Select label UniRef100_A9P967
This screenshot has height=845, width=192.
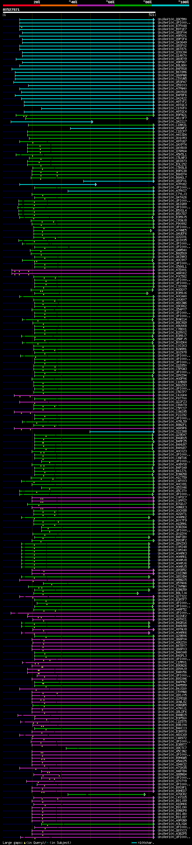[x=172, y=62]
